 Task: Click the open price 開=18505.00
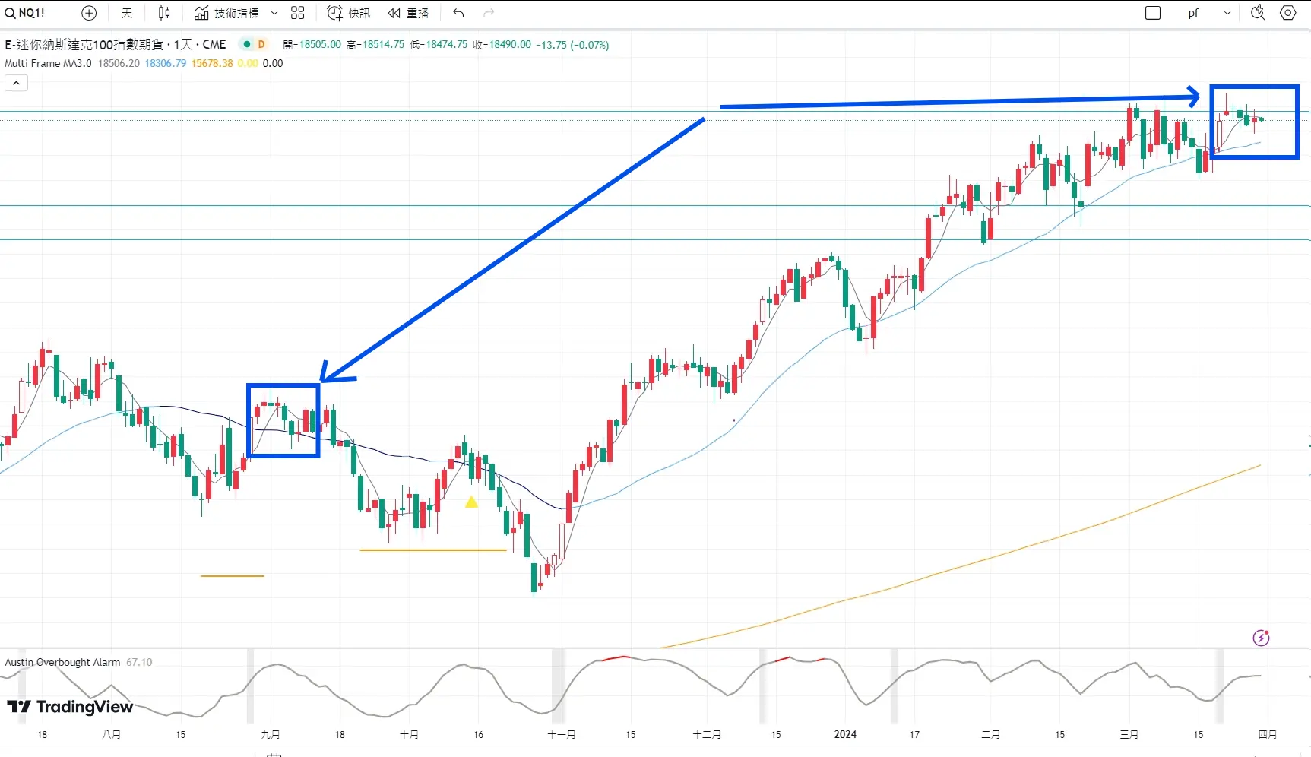pos(312,44)
